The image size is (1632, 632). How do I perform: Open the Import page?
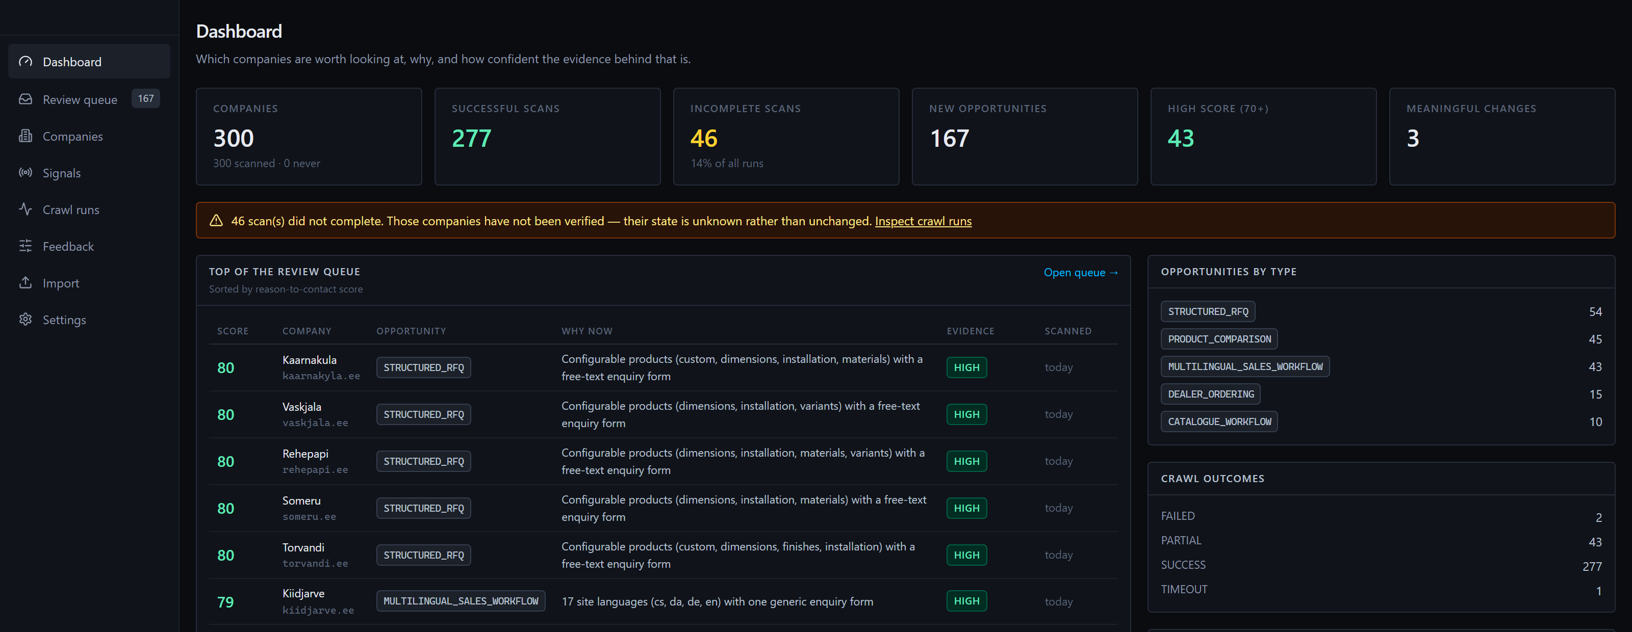89,282
